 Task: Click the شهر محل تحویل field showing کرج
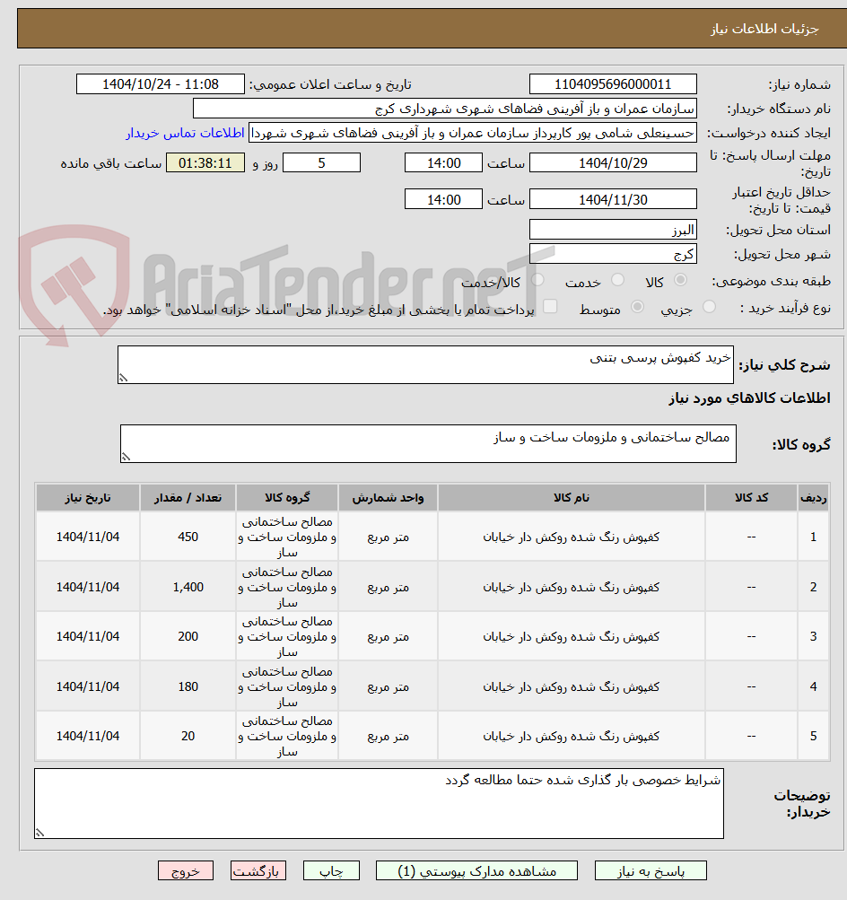(613, 253)
